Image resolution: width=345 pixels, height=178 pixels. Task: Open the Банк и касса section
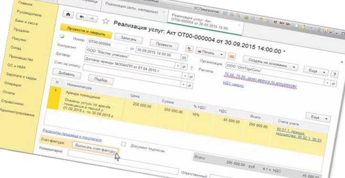[x=26, y=22]
